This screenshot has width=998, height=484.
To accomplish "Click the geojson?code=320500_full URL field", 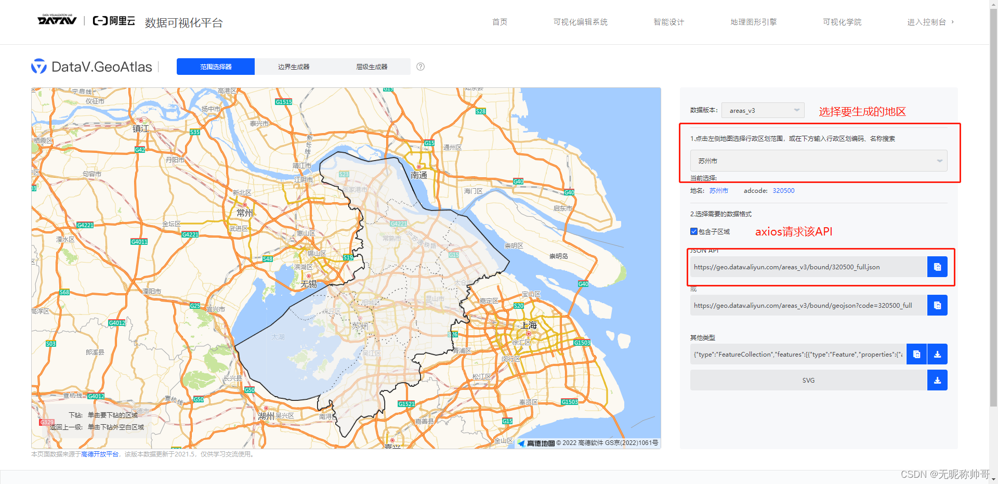I will click(x=808, y=305).
